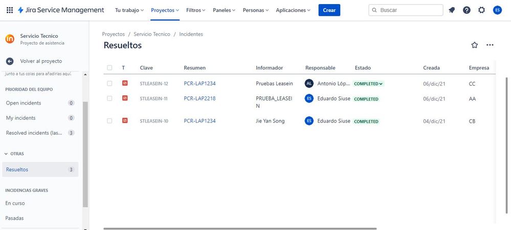Image resolution: width=511 pixels, height=230 pixels.
Task: Open the Aplicaciones dropdown
Action: (x=293, y=10)
